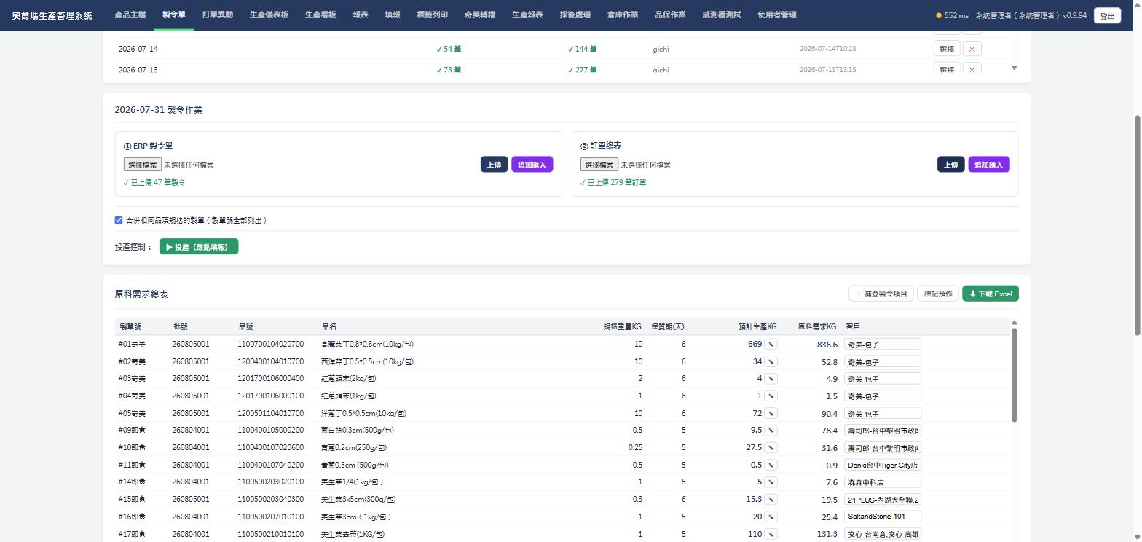The height and width of the screenshot is (542, 1142).
Task: Edit planned production KG for row #01奇美
Action: pos(771,344)
